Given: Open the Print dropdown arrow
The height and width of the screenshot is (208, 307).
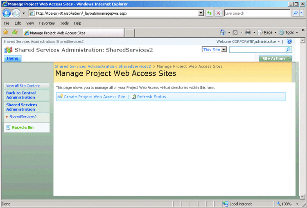Looking at the screenshot, I should point(254,32).
